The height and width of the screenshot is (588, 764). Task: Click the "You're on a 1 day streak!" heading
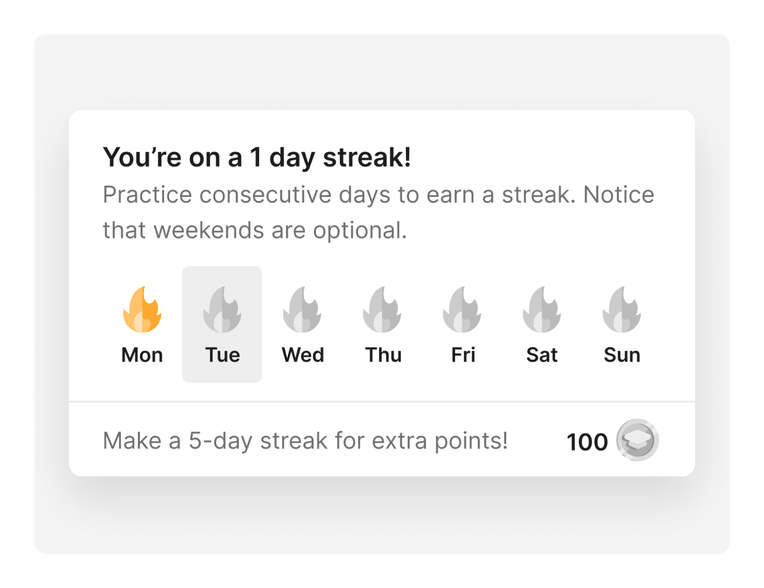point(257,157)
